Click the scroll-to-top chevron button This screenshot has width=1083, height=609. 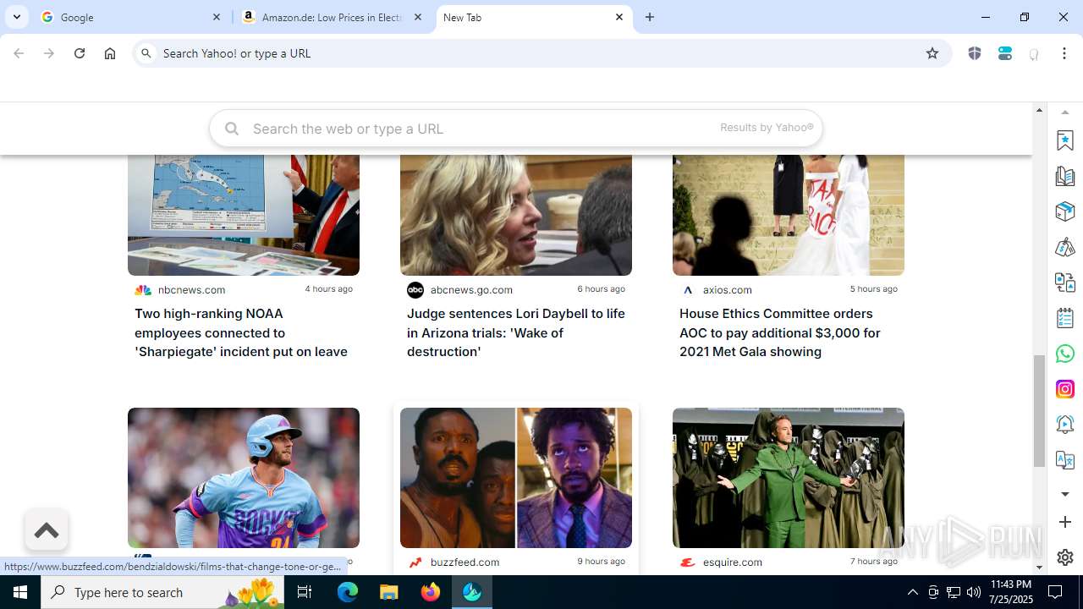pyautogui.click(x=47, y=530)
